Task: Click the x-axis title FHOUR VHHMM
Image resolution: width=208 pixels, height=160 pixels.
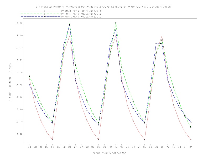Action: (x=109, y=153)
